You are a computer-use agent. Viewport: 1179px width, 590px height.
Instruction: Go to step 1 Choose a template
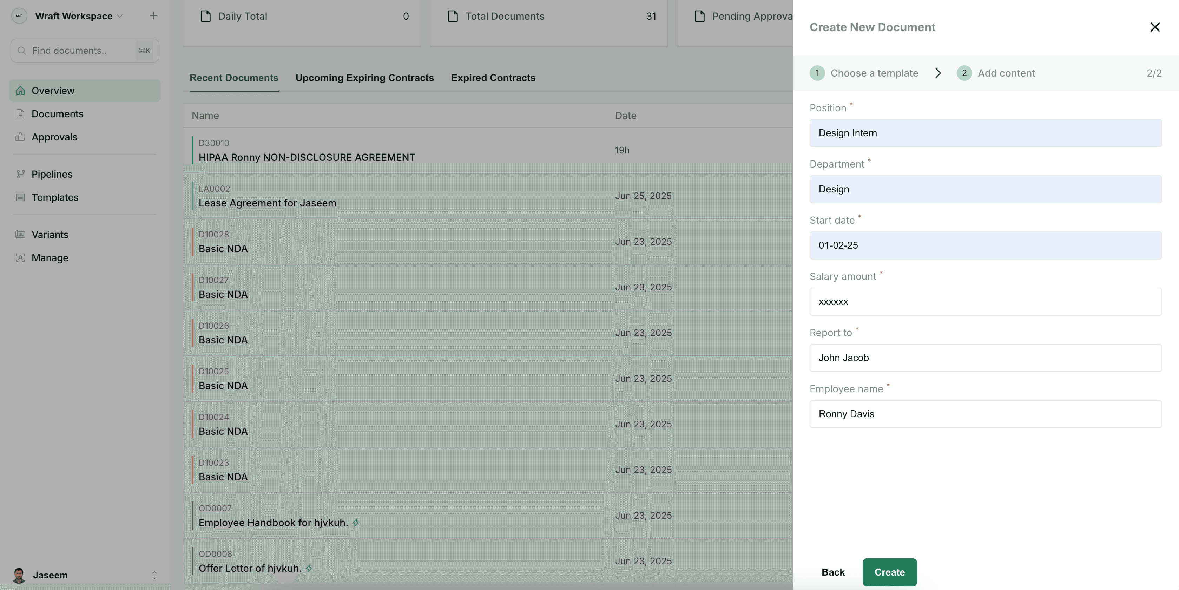[x=874, y=73]
